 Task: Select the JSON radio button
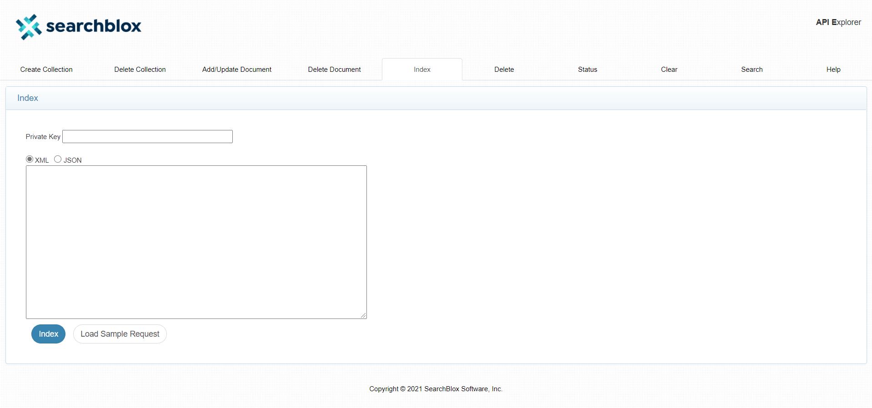pyautogui.click(x=58, y=159)
